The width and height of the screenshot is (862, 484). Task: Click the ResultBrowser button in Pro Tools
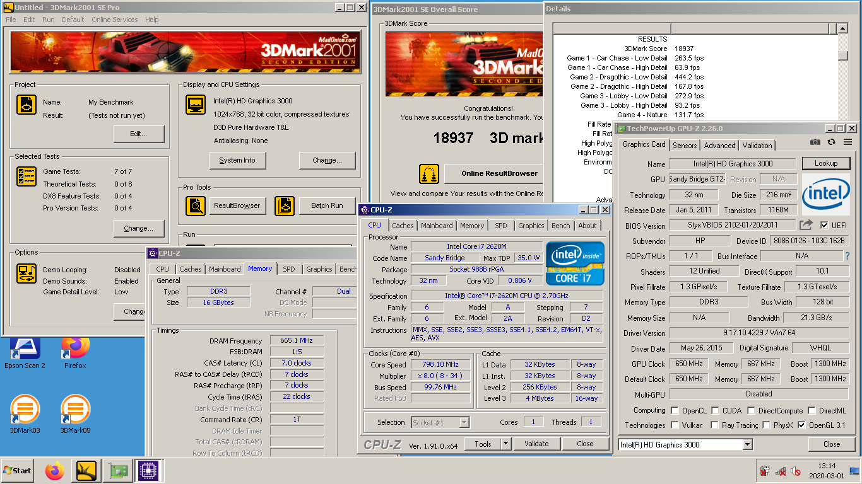pos(237,205)
